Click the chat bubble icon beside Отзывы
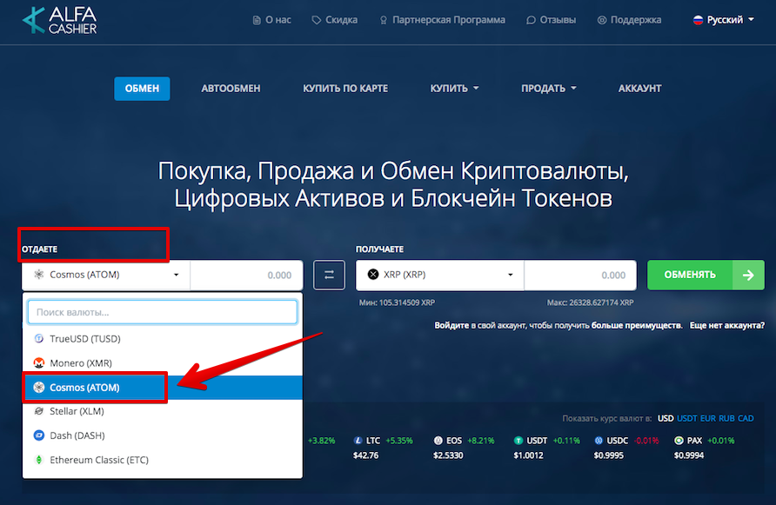776x505 pixels. pyautogui.click(x=531, y=20)
